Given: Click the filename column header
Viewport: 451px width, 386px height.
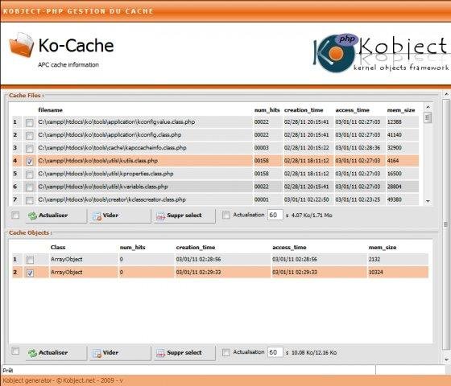Looking at the screenshot, I should (x=50, y=110).
